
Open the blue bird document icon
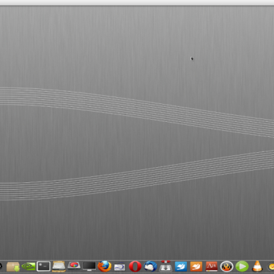pyautogui.click(x=181, y=266)
